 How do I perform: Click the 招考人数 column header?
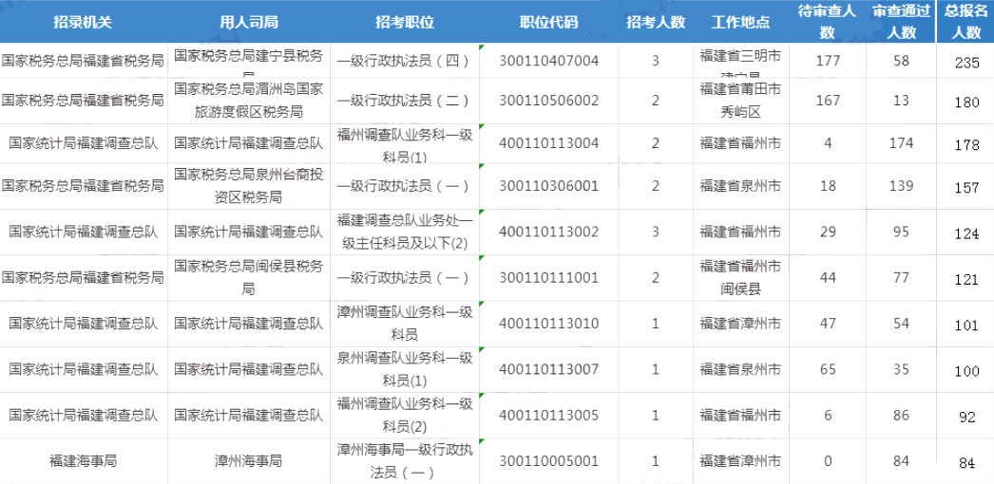click(x=656, y=22)
